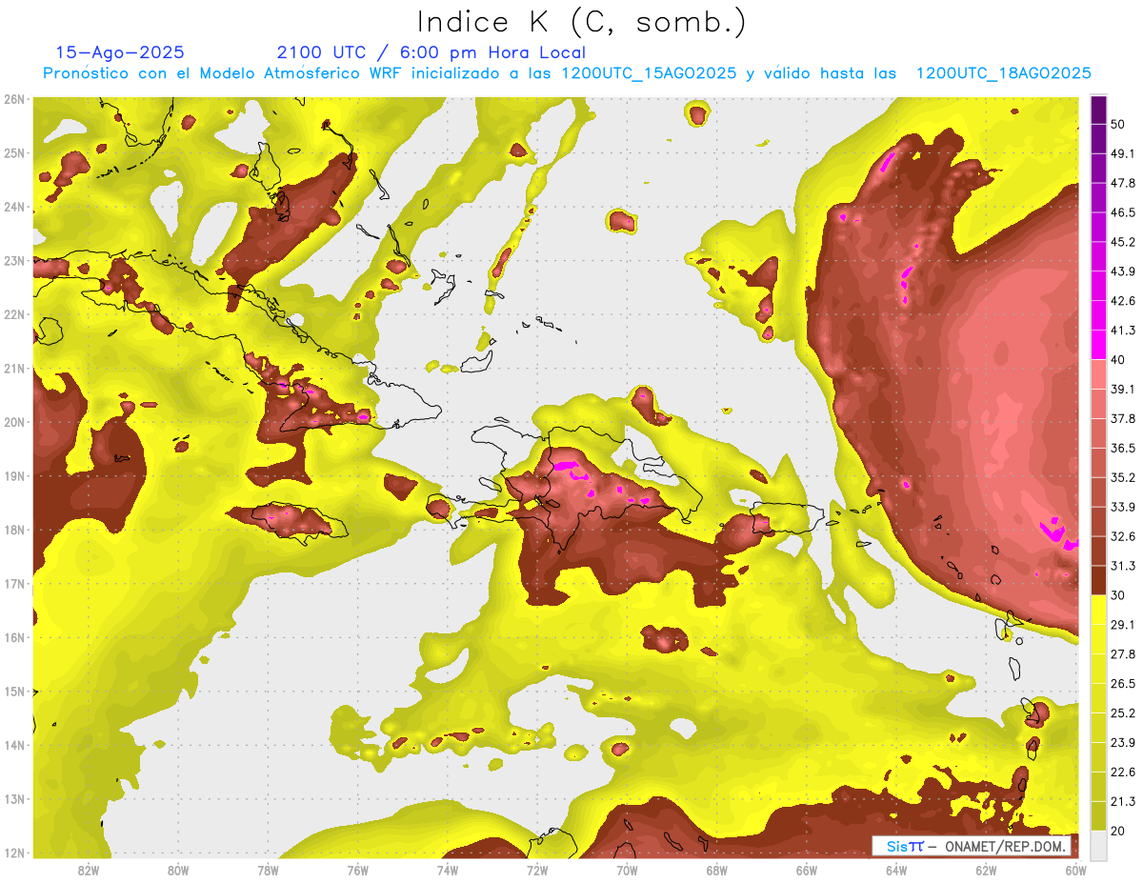Click the colorbar value 41.3
The width and height of the screenshot is (1143, 883).
[x=1122, y=331]
